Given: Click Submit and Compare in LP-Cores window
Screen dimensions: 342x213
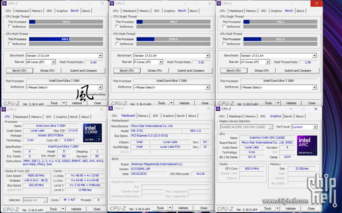Looking at the screenshot, I should tap(297, 71).
